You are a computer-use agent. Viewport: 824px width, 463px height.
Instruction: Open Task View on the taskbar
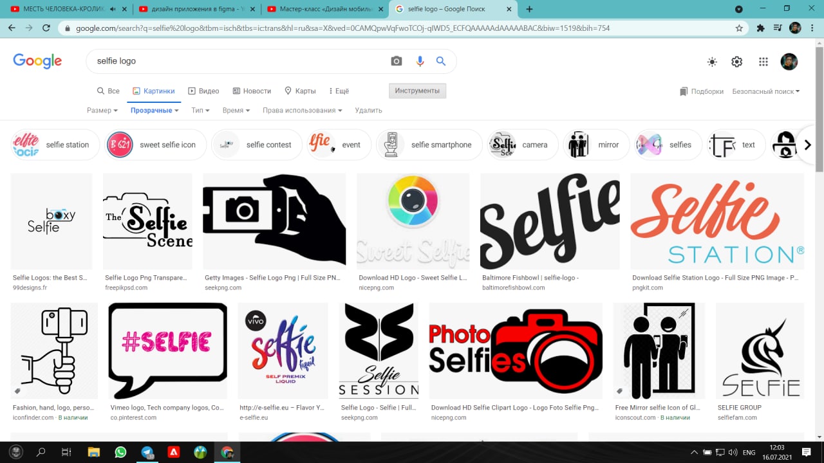click(66, 452)
